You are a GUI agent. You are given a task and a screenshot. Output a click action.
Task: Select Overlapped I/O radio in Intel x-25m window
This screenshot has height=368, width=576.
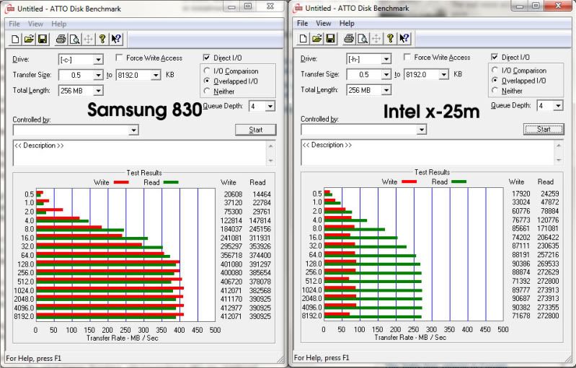(495, 80)
